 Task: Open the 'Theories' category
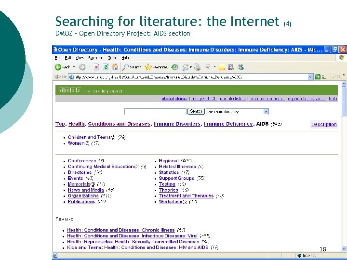[x=168, y=190]
